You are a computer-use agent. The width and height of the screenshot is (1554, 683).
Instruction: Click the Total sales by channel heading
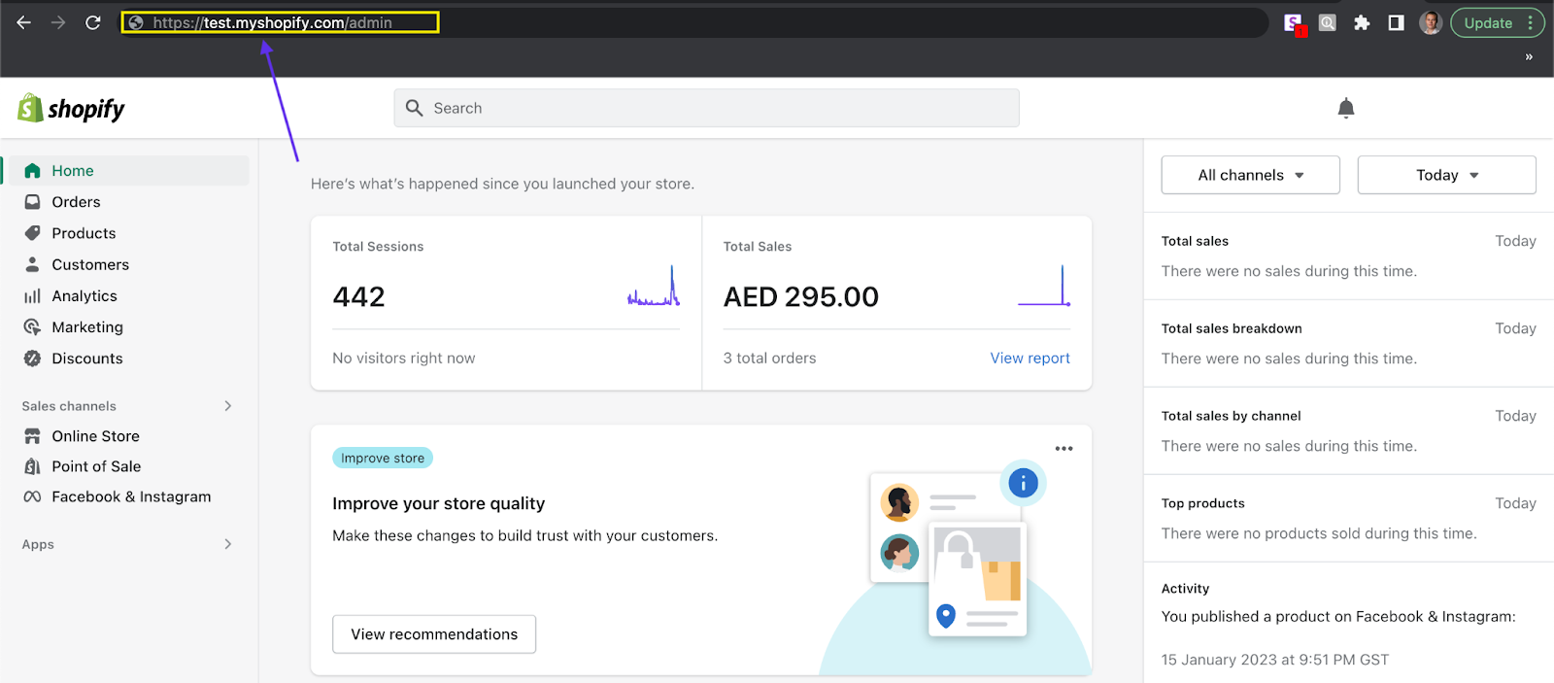(x=1231, y=416)
